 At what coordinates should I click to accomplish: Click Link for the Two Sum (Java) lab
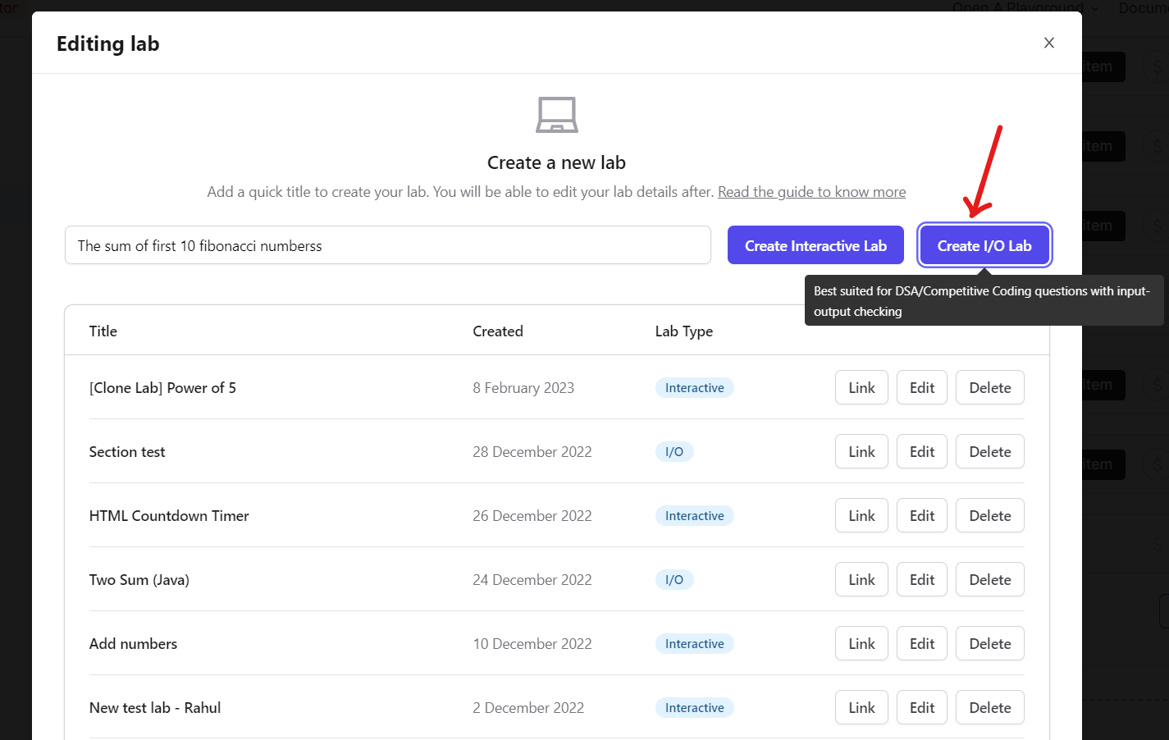861,580
